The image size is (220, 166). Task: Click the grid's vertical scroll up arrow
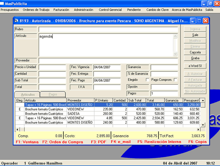click(x=203, y=100)
